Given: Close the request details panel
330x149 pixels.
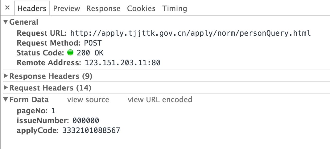Looking at the screenshot, I should (7, 8).
